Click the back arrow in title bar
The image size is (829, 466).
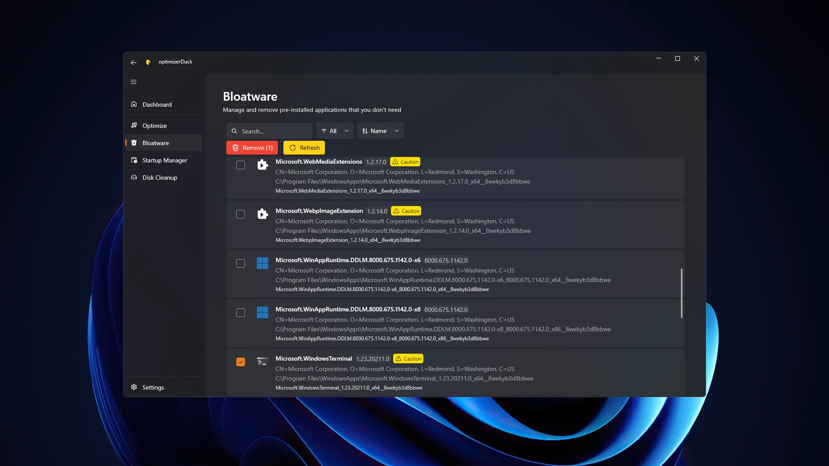(133, 62)
